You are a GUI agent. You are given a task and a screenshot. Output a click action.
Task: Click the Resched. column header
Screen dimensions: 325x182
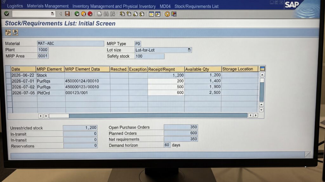[x=119, y=69]
